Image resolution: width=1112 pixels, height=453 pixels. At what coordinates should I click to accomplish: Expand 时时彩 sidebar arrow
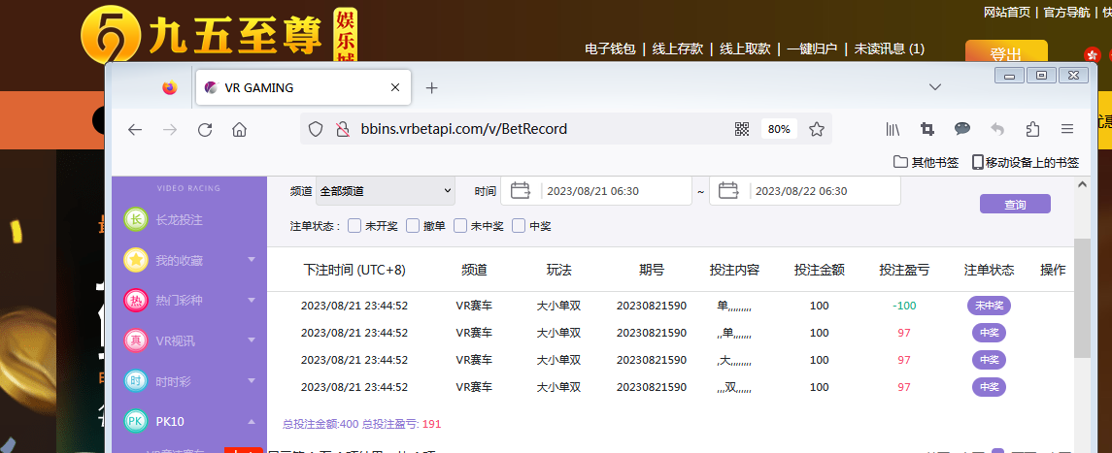[x=252, y=381]
